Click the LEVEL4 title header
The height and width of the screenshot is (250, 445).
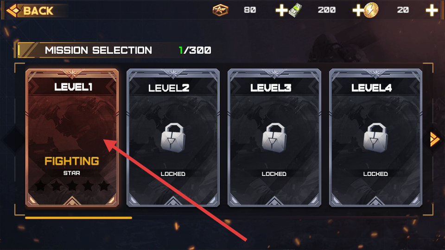click(x=371, y=88)
